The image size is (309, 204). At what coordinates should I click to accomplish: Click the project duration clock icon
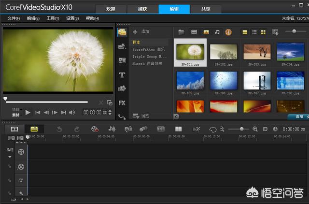coord(275,129)
